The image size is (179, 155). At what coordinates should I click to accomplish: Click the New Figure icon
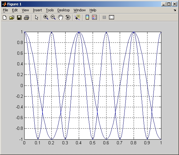point(4,18)
